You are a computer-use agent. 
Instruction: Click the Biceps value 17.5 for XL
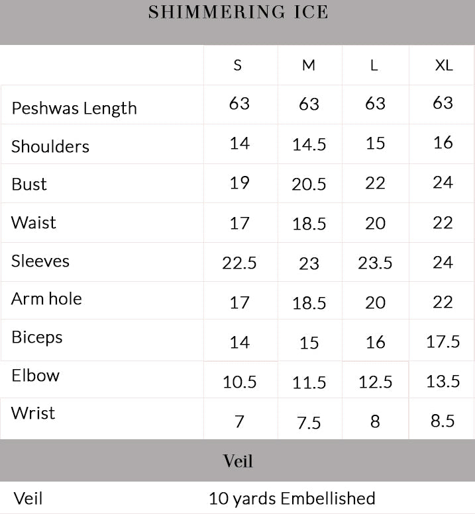[x=443, y=341]
